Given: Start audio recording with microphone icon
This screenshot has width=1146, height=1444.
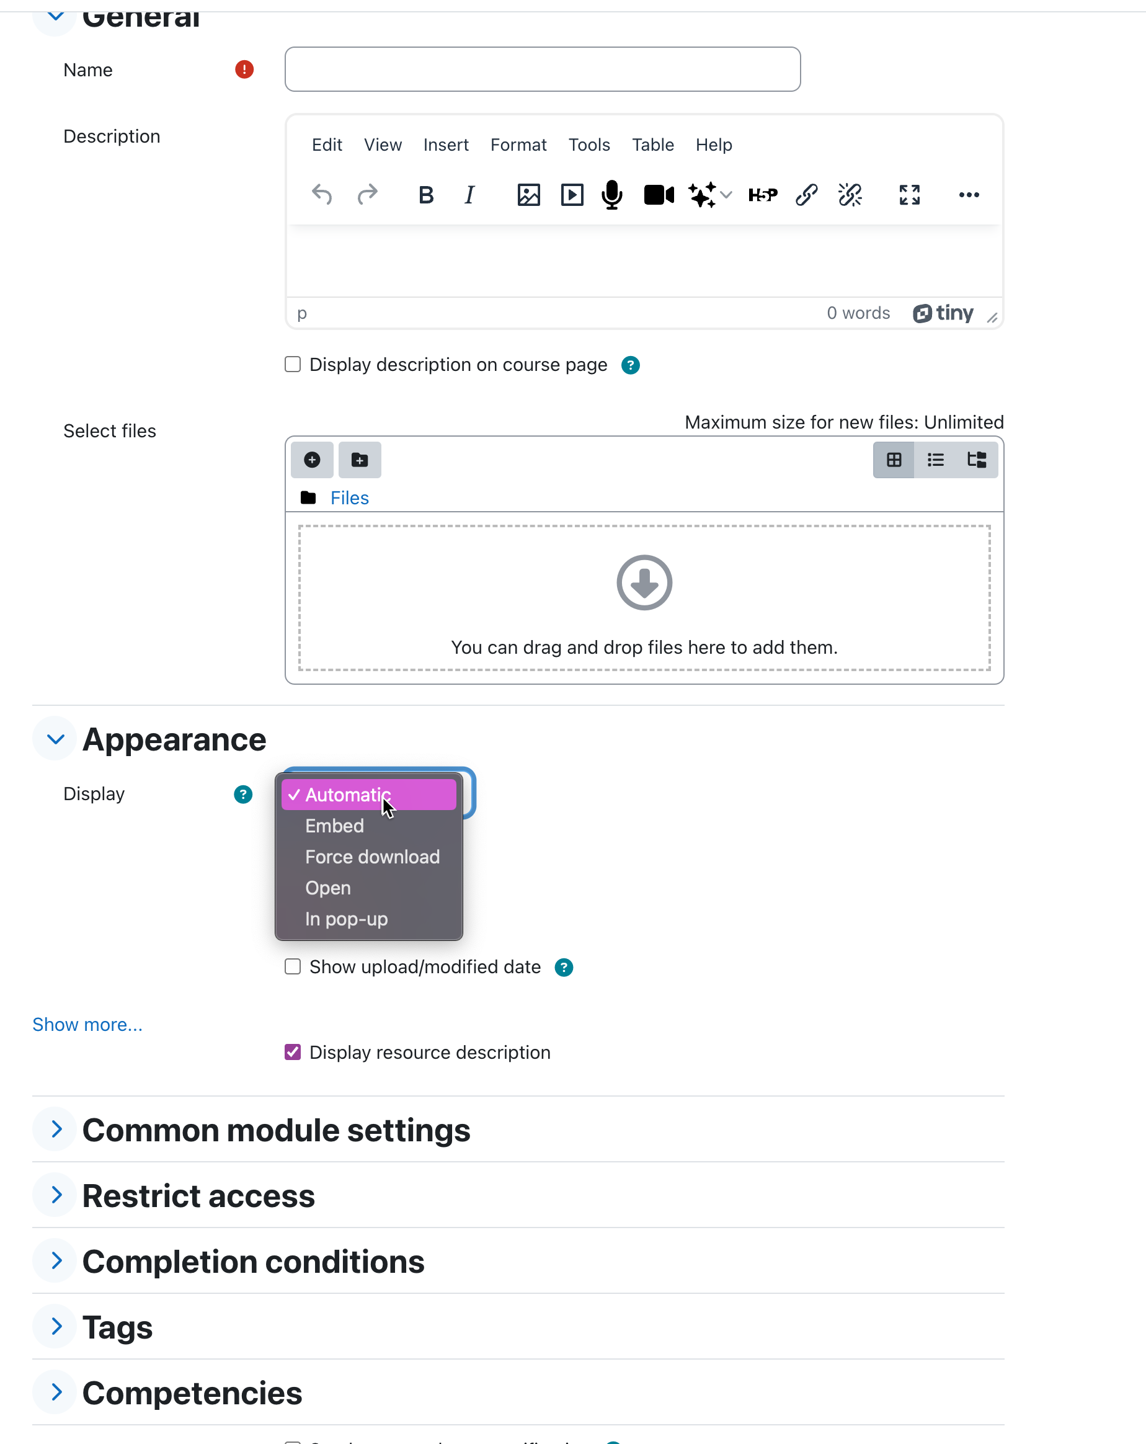Looking at the screenshot, I should 612,195.
